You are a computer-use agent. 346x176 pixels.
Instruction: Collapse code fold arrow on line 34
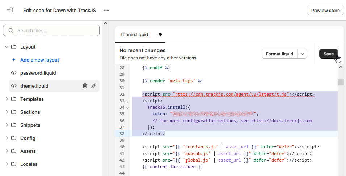coord(127,108)
